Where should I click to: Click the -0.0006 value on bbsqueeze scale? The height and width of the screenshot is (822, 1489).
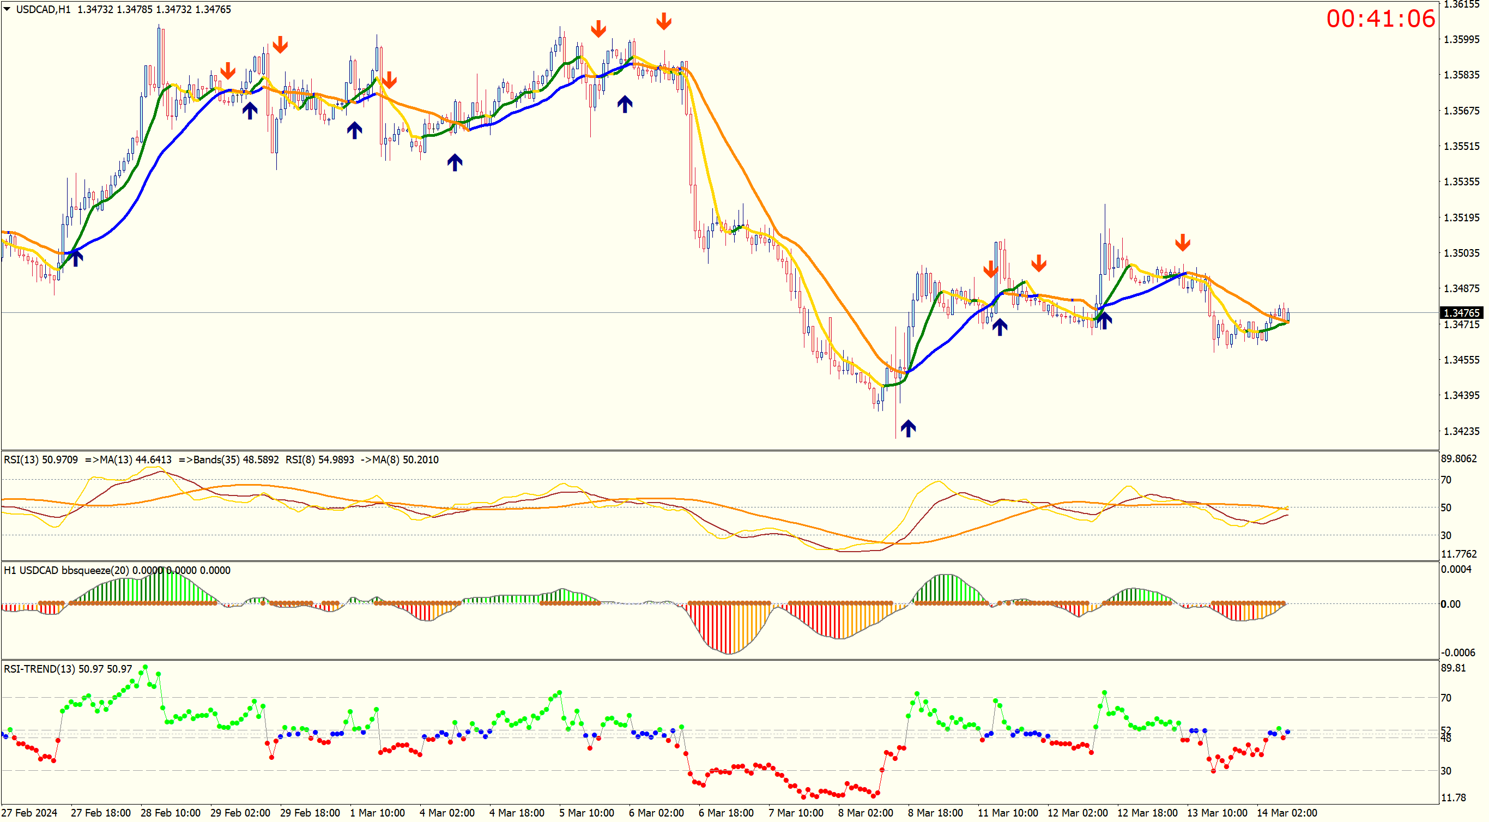tap(1458, 652)
